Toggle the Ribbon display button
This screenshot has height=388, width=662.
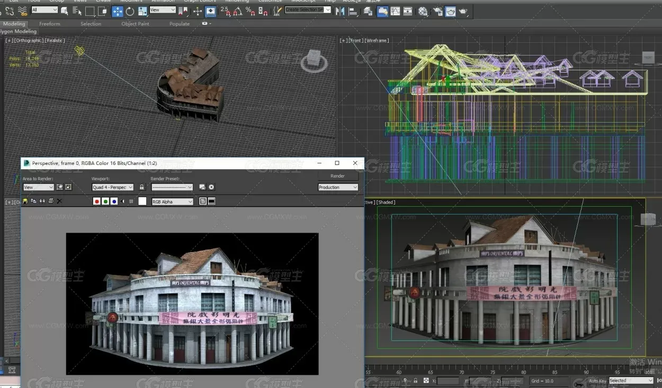(x=382, y=11)
